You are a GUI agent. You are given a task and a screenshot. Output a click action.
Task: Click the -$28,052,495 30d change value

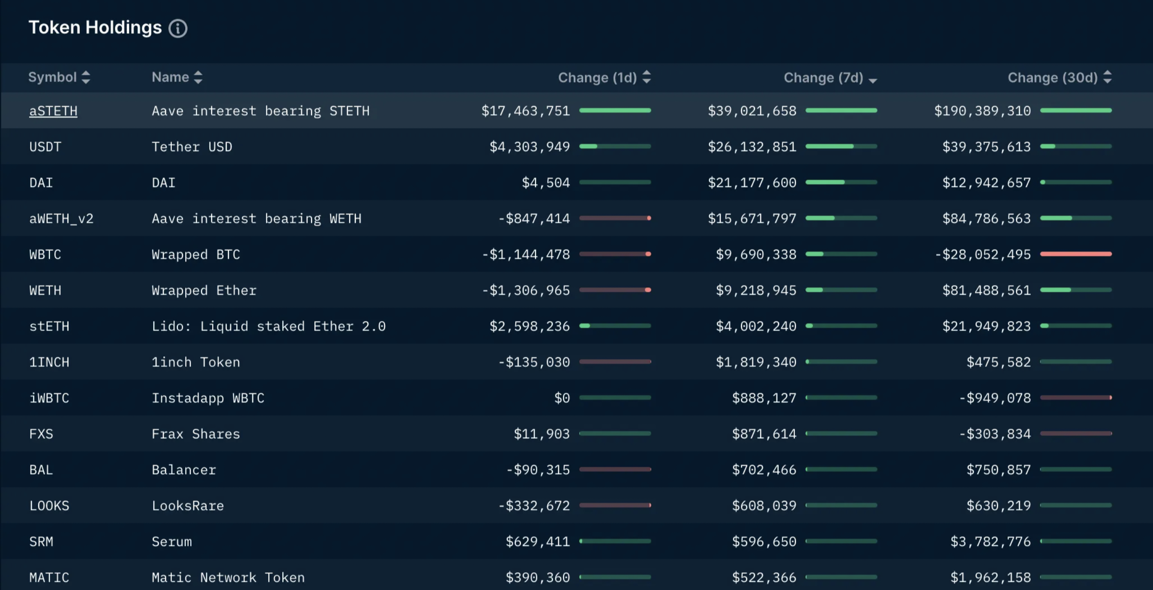983,254
